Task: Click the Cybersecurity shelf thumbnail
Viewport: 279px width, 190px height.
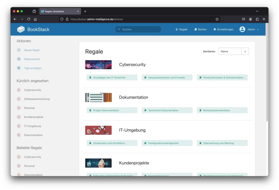Action: click(x=98, y=65)
